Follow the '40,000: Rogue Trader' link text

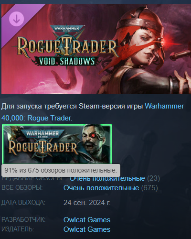point(36,118)
